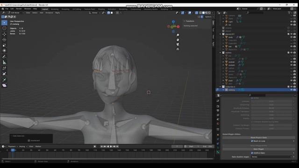299x168 pixels.
Task: Open the Playback dropdown in timeline
Action: coord(13,147)
